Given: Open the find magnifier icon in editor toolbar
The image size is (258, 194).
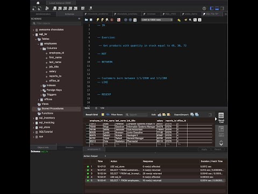Looking at the screenshot, I should 190,20.
